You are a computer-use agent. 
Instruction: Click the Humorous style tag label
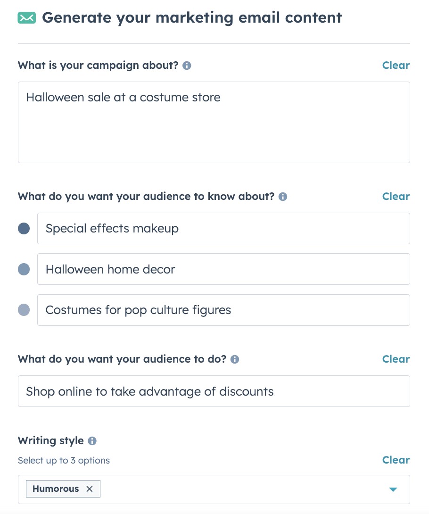coord(56,489)
